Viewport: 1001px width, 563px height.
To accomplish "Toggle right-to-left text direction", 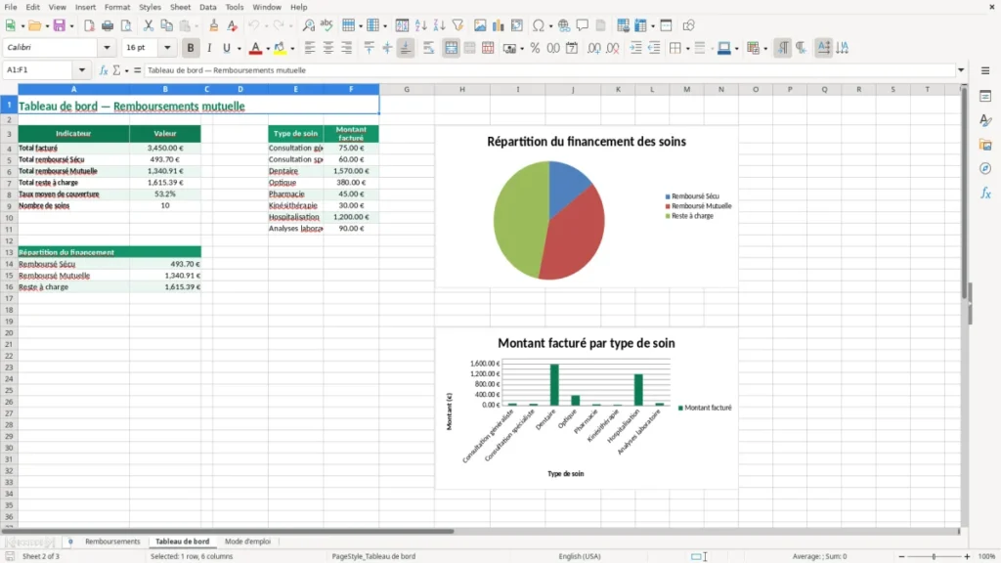I will click(x=802, y=48).
